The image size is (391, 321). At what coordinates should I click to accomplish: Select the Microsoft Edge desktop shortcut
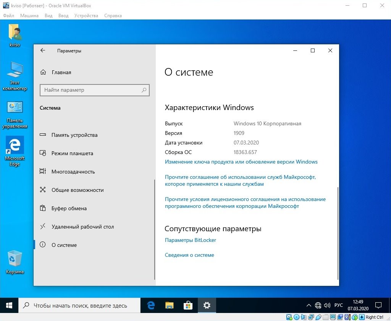coord(15,151)
